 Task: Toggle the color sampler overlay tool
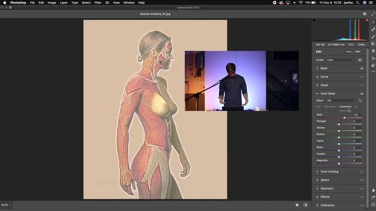[373, 197]
